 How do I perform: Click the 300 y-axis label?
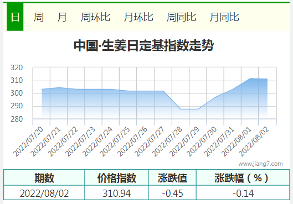point(17,93)
